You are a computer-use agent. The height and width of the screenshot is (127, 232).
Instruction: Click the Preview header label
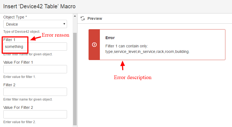pos(95,18)
